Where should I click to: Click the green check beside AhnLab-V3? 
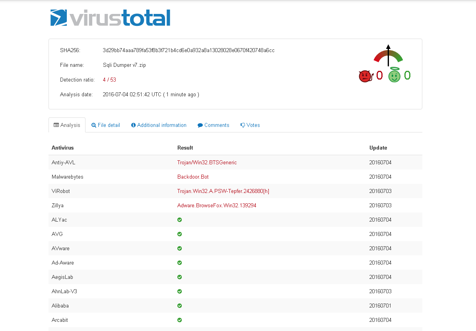[179, 291]
